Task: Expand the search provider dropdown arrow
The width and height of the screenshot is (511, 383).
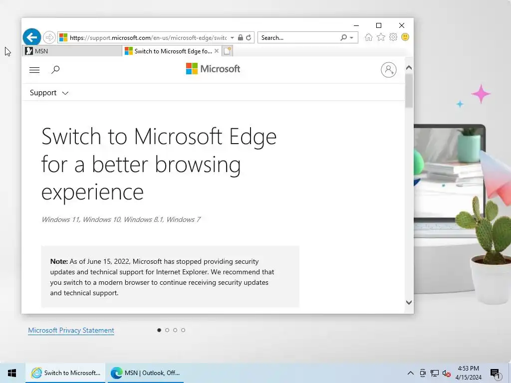Action: click(x=352, y=38)
